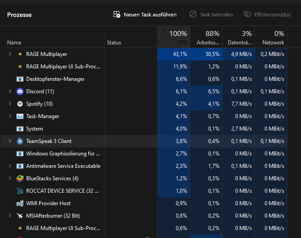Select the System process name

pyautogui.click(x=35, y=129)
